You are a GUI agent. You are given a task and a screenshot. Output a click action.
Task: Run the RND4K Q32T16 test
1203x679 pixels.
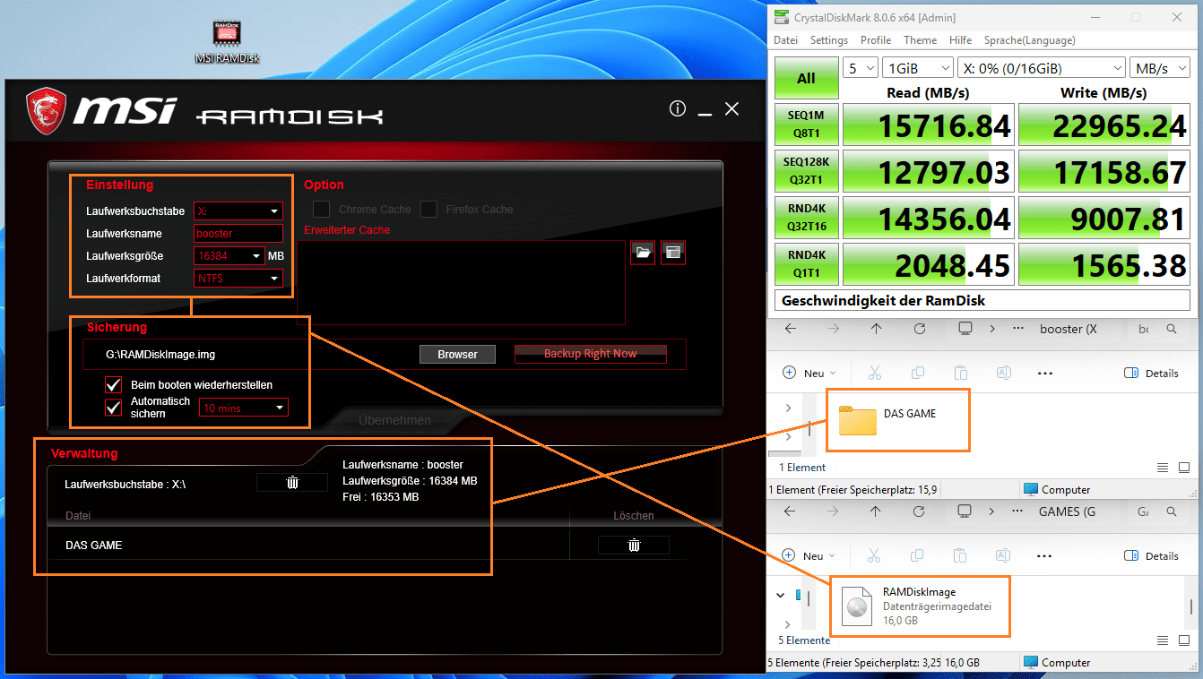tap(806, 217)
